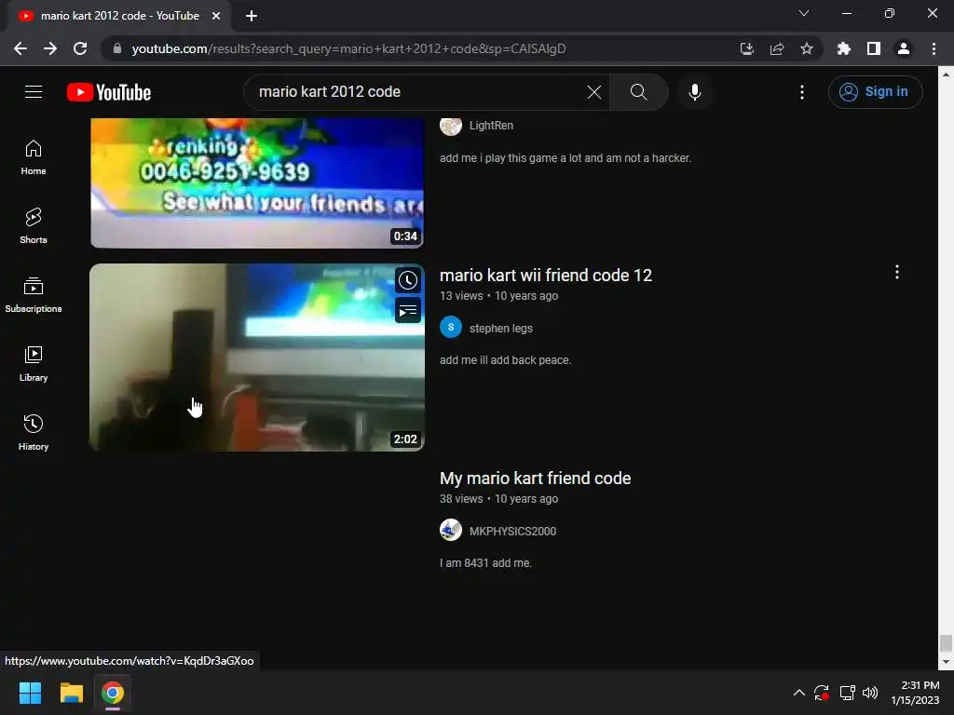Open Chrome profile avatar
This screenshot has height=715, width=954.
click(x=904, y=48)
